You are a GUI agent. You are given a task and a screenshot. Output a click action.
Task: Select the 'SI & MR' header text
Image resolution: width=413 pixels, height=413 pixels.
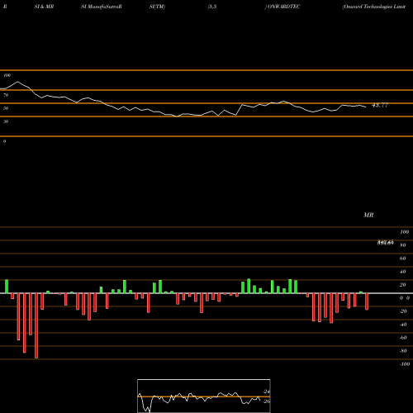click(44, 7)
